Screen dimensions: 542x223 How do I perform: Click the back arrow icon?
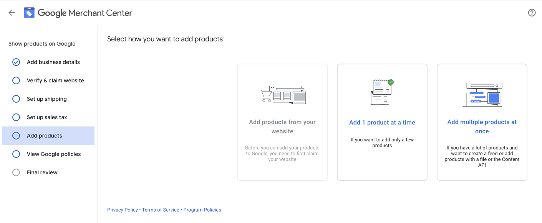click(12, 13)
